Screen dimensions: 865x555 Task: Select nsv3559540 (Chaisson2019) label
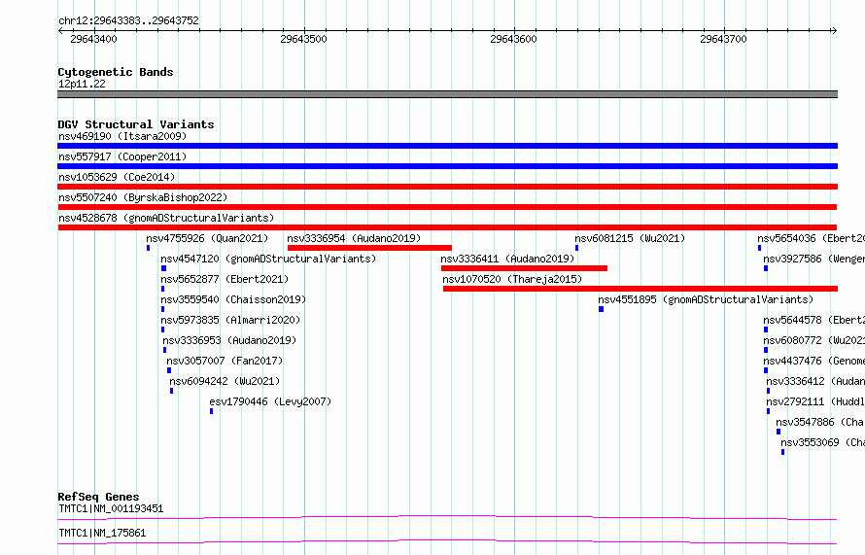click(x=233, y=299)
